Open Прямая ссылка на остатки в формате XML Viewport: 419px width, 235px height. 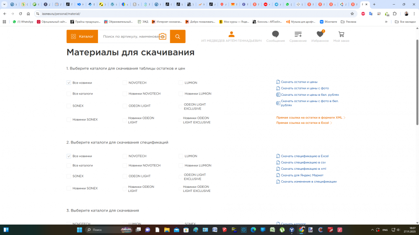point(311,117)
